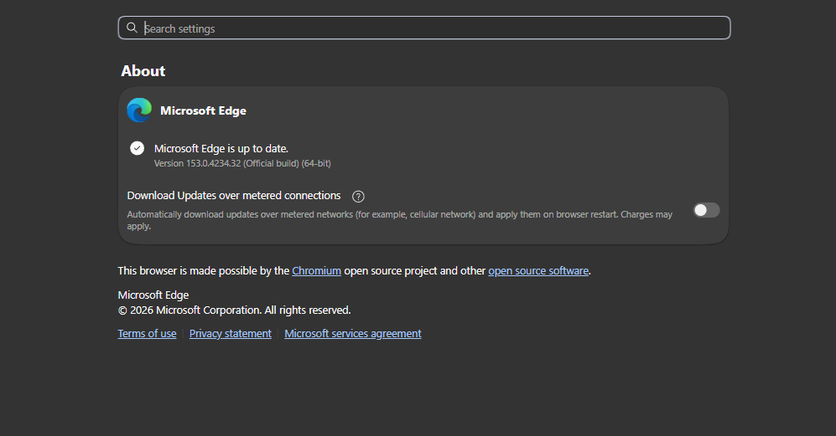Click the Download Updates over metered connections label

233,195
